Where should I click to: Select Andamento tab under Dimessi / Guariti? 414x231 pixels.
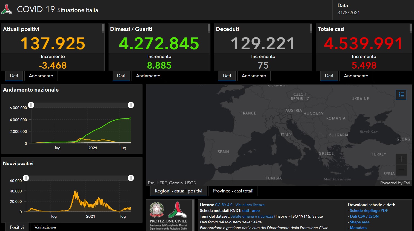tap(148, 76)
